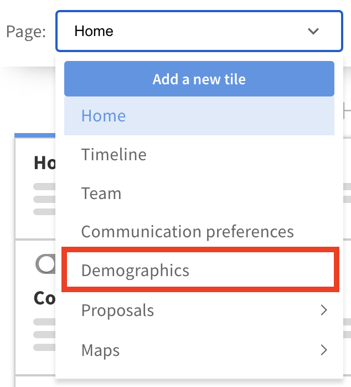The image size is (351, 387).
Task: Click the Page: label text
Action: [26, 31]
